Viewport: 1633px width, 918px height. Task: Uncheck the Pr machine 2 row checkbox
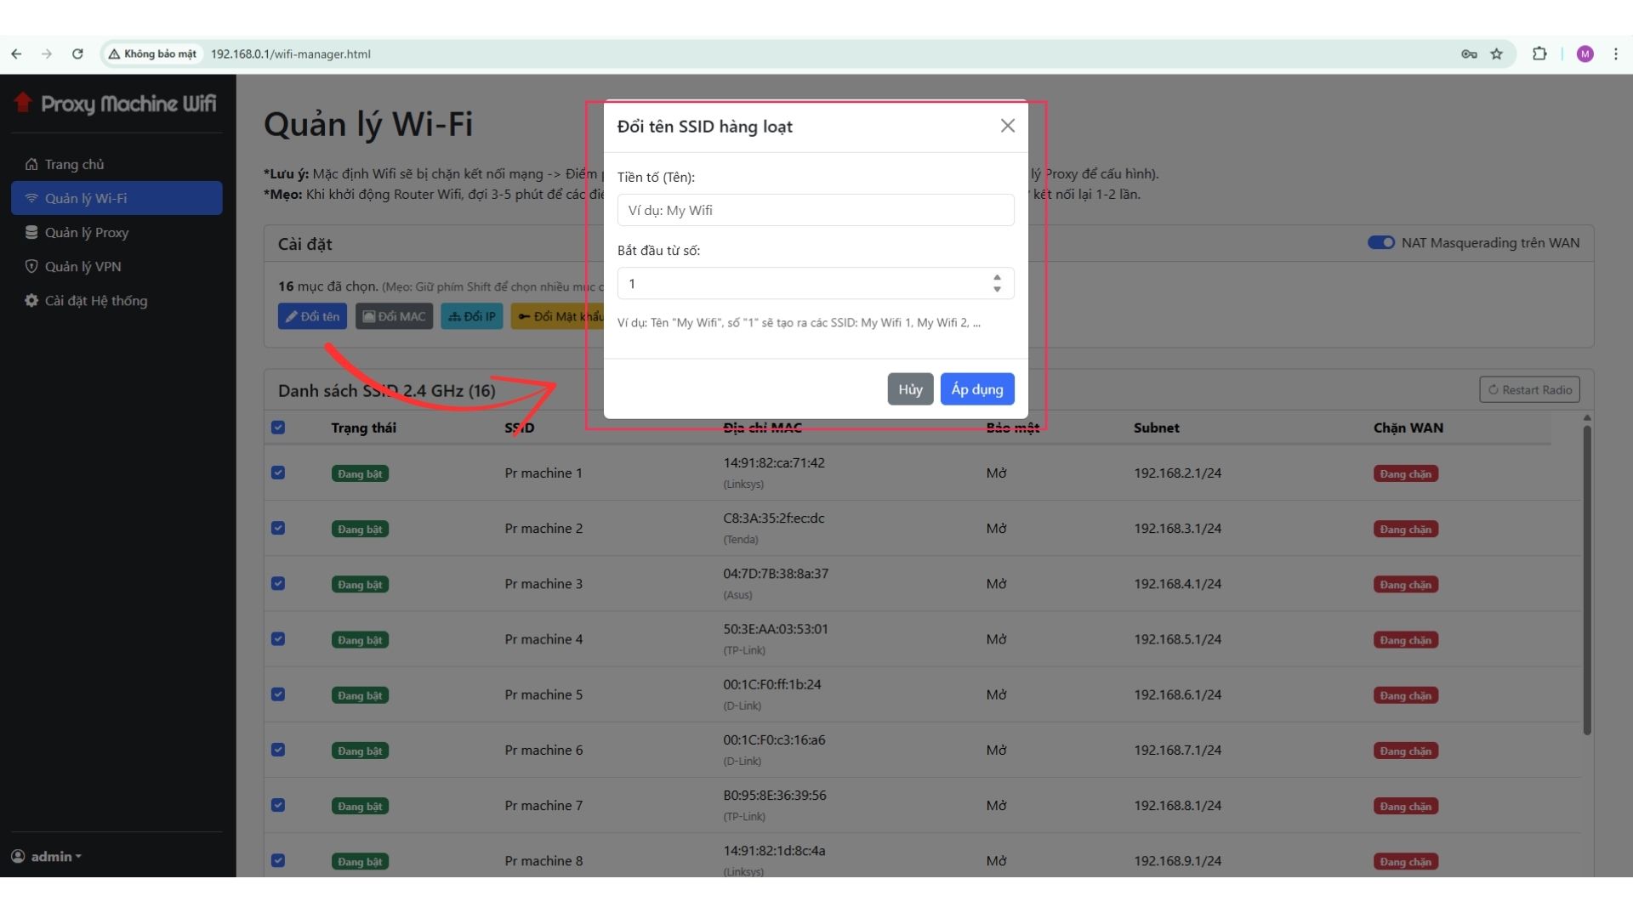pos(278,528)
